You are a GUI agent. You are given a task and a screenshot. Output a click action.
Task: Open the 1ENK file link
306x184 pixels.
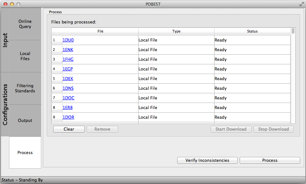point(68,50)
